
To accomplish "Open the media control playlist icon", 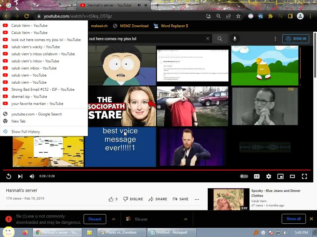I will (x=280, y=16).
